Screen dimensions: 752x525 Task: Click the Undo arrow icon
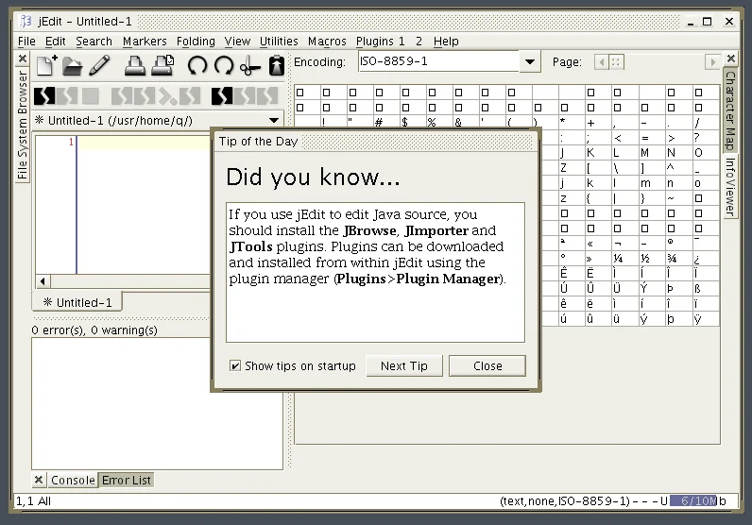click(197, 65)
